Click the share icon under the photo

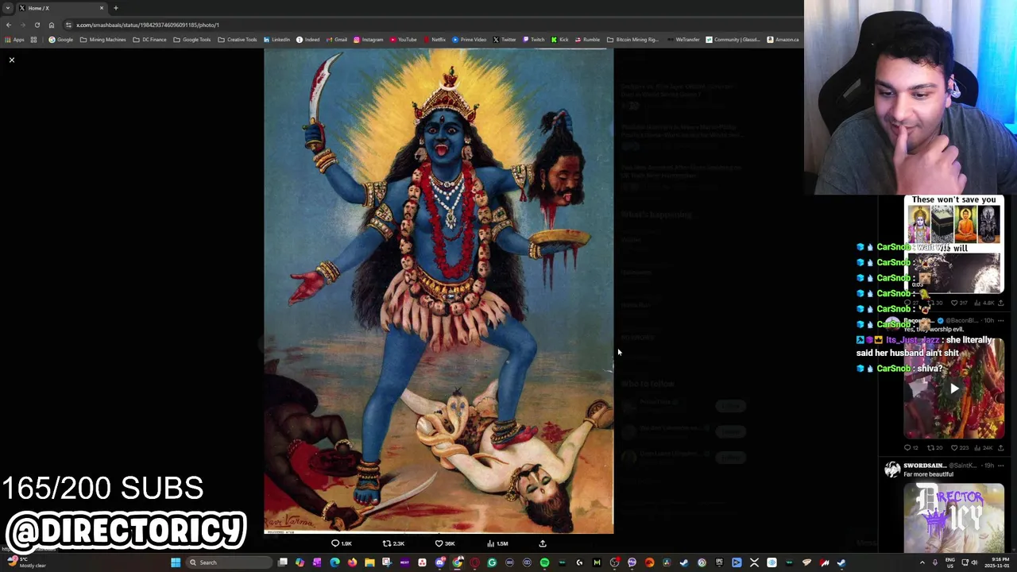[543, 543]
